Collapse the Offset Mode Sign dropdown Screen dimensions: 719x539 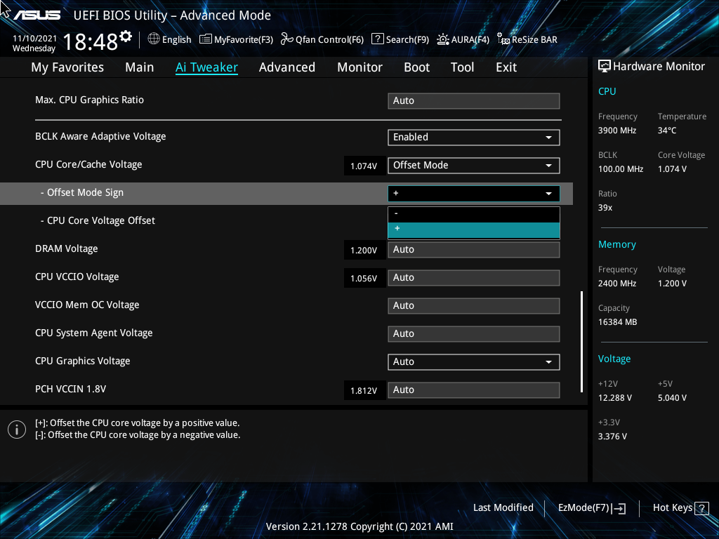(x=474, y=194)
